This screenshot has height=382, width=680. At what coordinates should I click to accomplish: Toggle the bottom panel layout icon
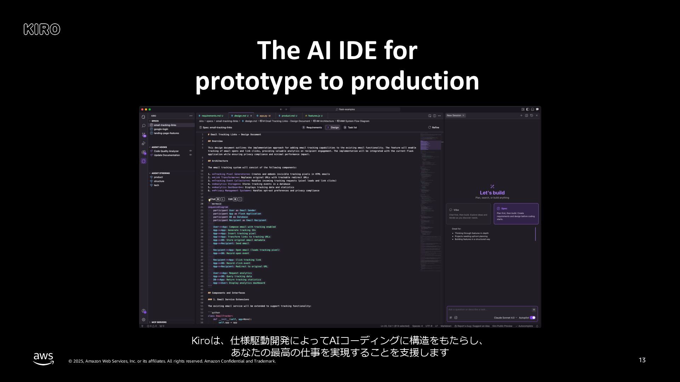click(x=532, y=109)
